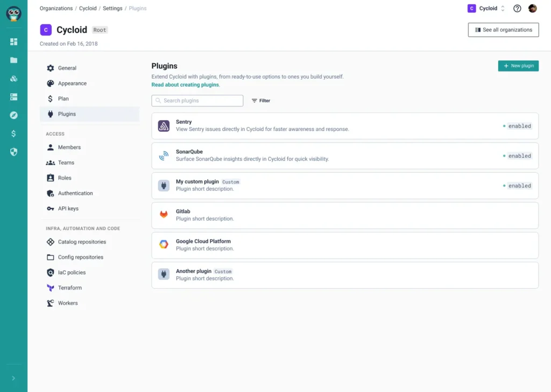The width and height of the screenshot is (551, 392).
Task: Click the user avatar in top right
Action: tap(532, 9)
